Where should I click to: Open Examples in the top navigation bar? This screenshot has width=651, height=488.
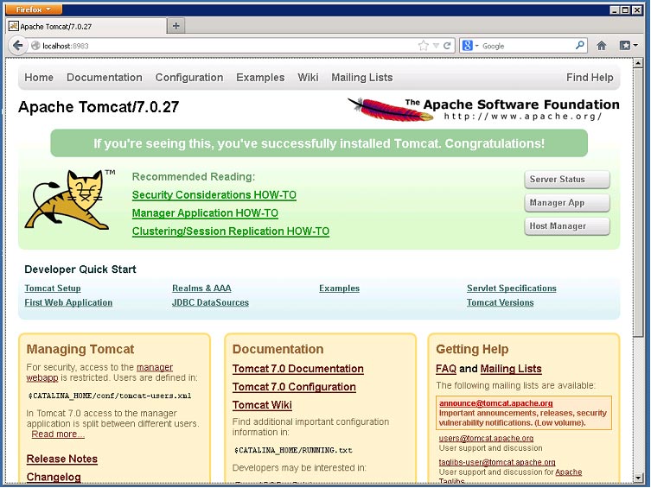260,78
